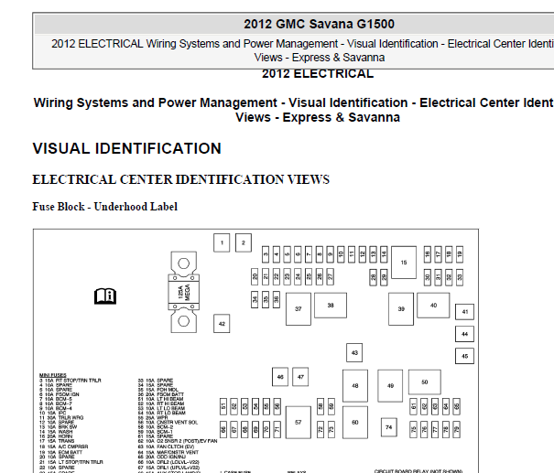Viewport: 554px width, 473px height.
Task: Click mini fuse slot 58 in diagram
Action: click(320, 406)
